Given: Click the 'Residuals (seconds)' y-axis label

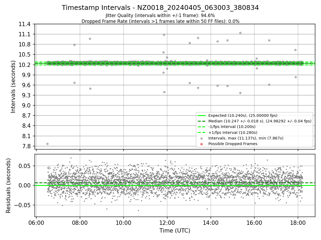Looking at the screenshot, I should [x=8, y=186].
